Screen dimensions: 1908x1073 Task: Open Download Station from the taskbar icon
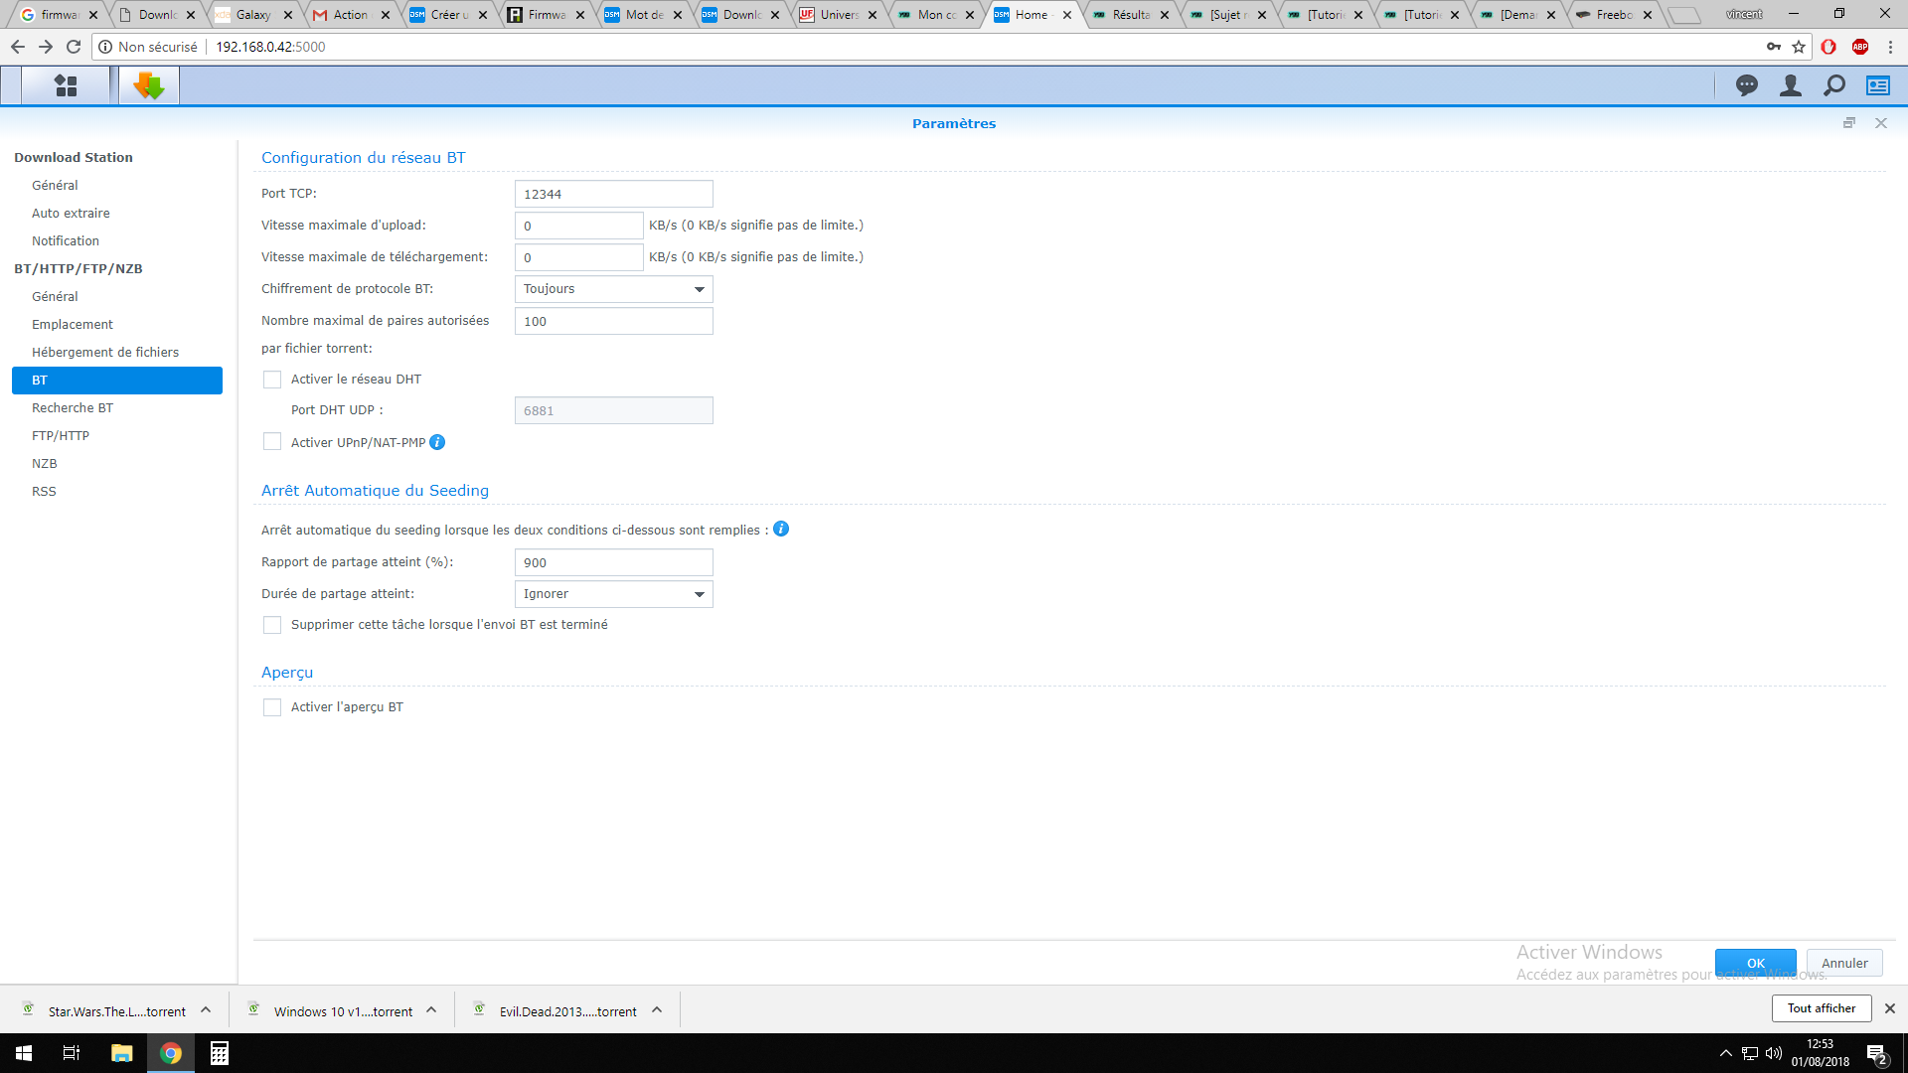pyautogui.click(x=149, y=86)
